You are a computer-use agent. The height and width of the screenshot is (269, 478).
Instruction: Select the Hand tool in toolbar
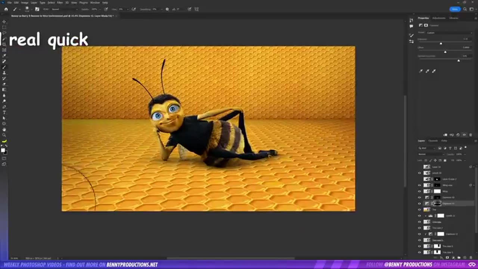pos(4,129)
